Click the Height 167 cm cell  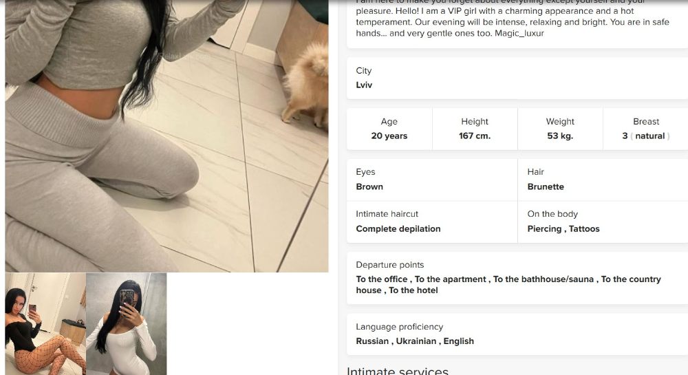coord(475,129)
